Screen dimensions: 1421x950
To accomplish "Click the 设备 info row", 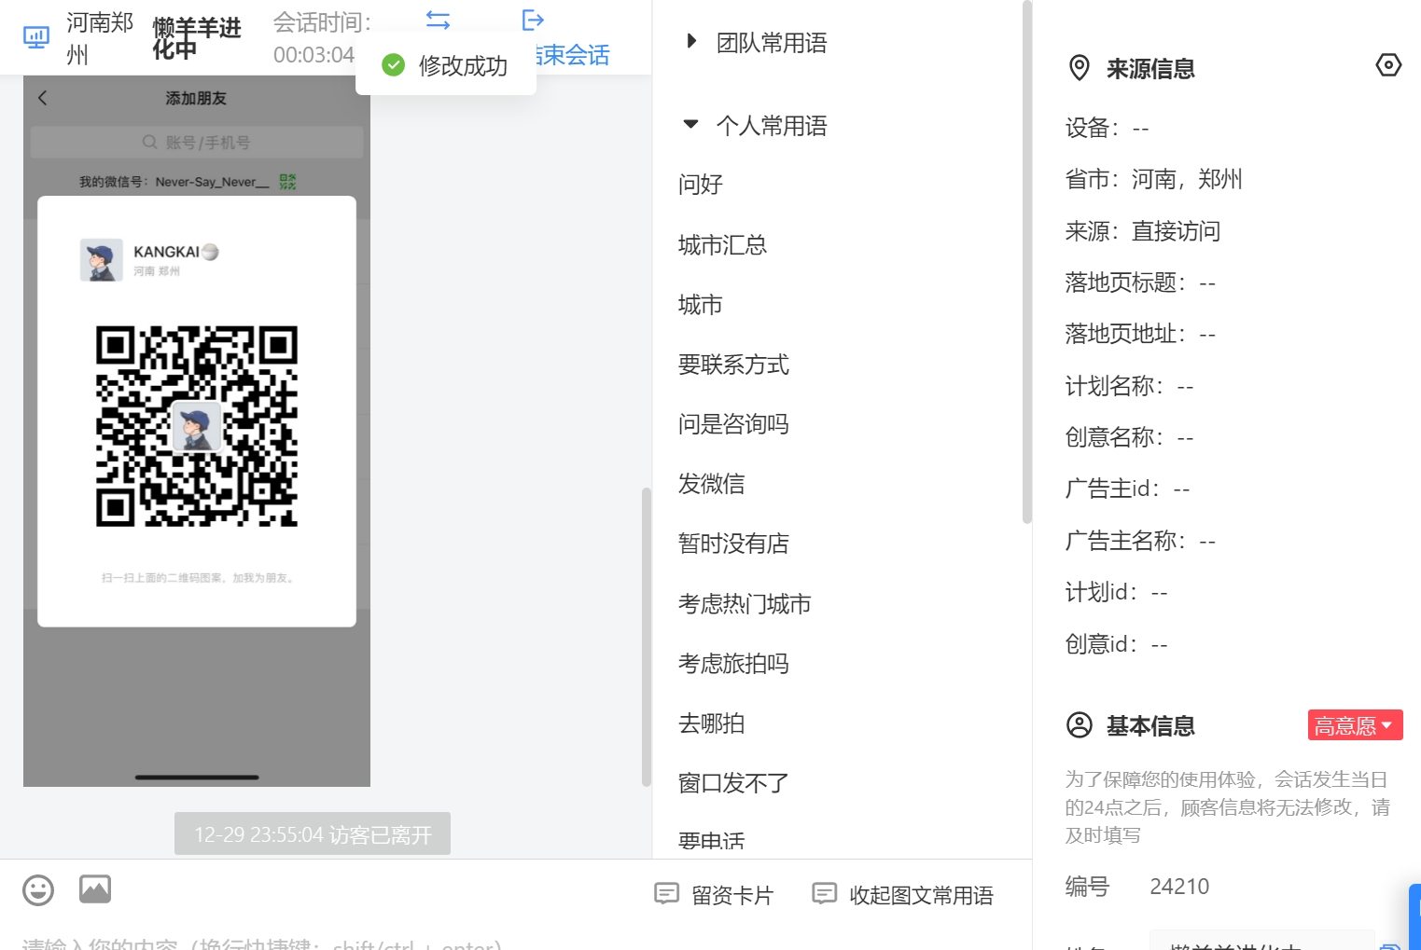I will click(1108, 128).
